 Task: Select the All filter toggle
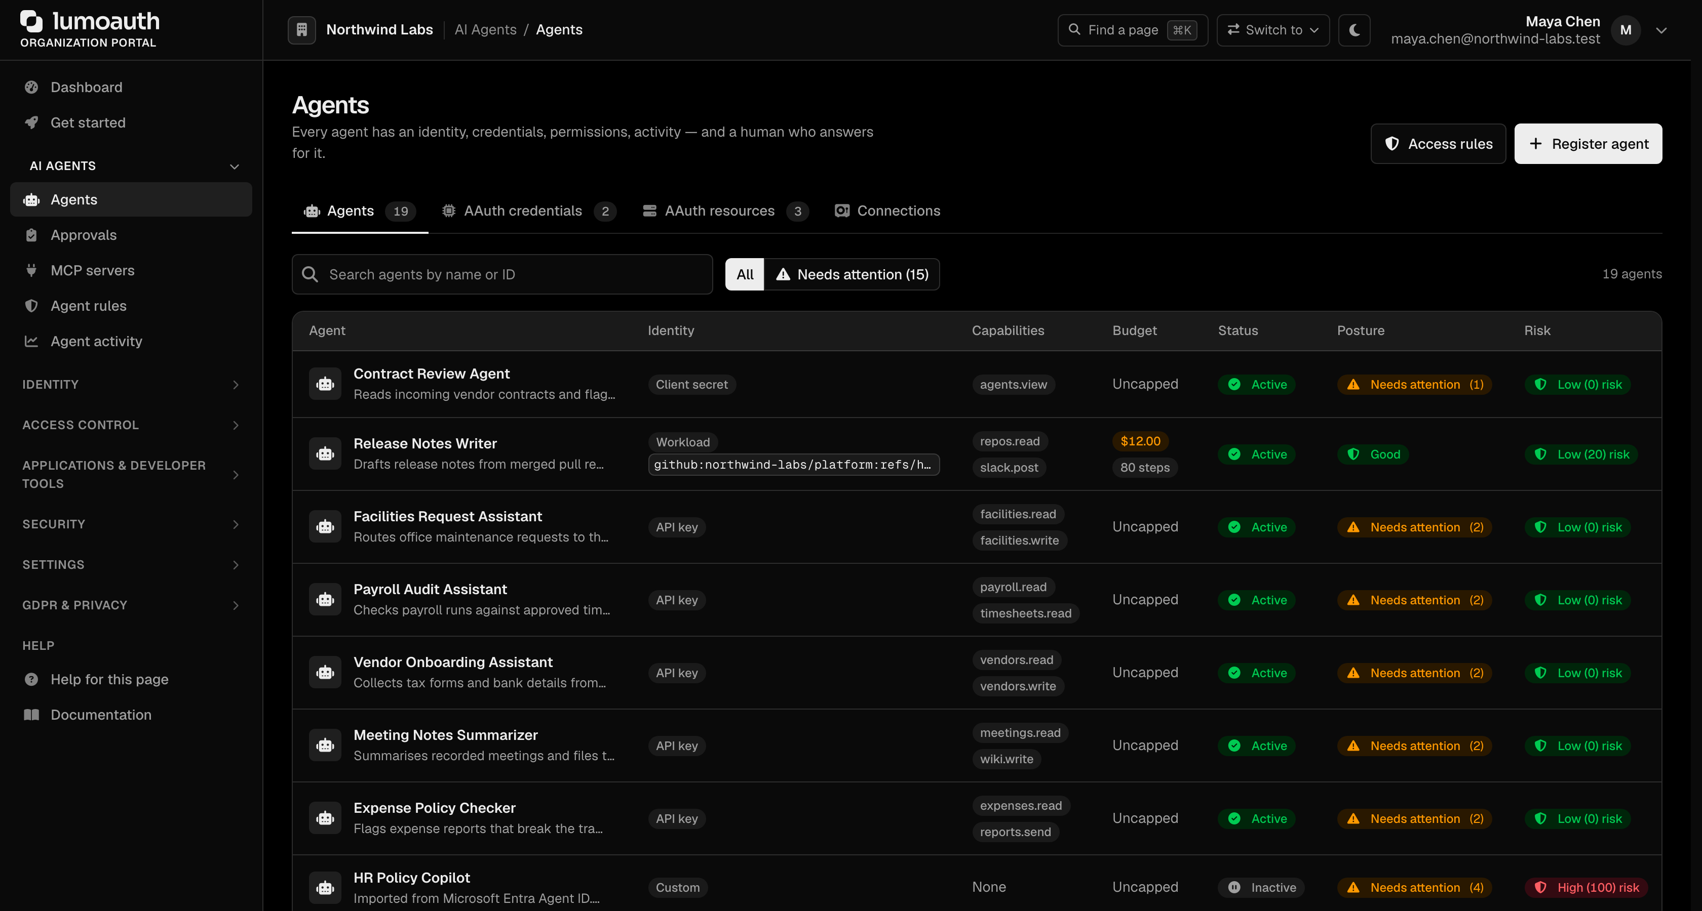coord(745,275)
